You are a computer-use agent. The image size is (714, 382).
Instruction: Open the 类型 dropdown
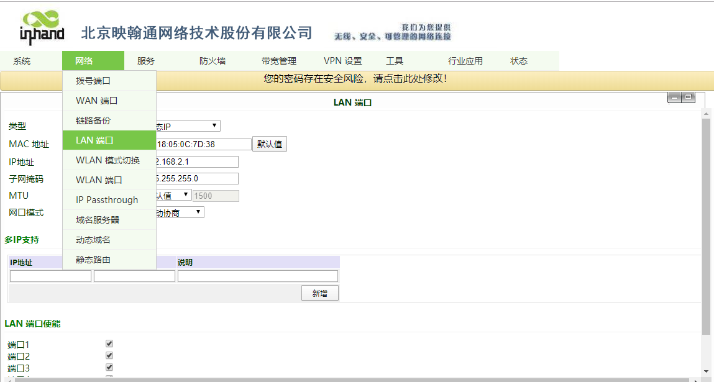pos(186,126)
